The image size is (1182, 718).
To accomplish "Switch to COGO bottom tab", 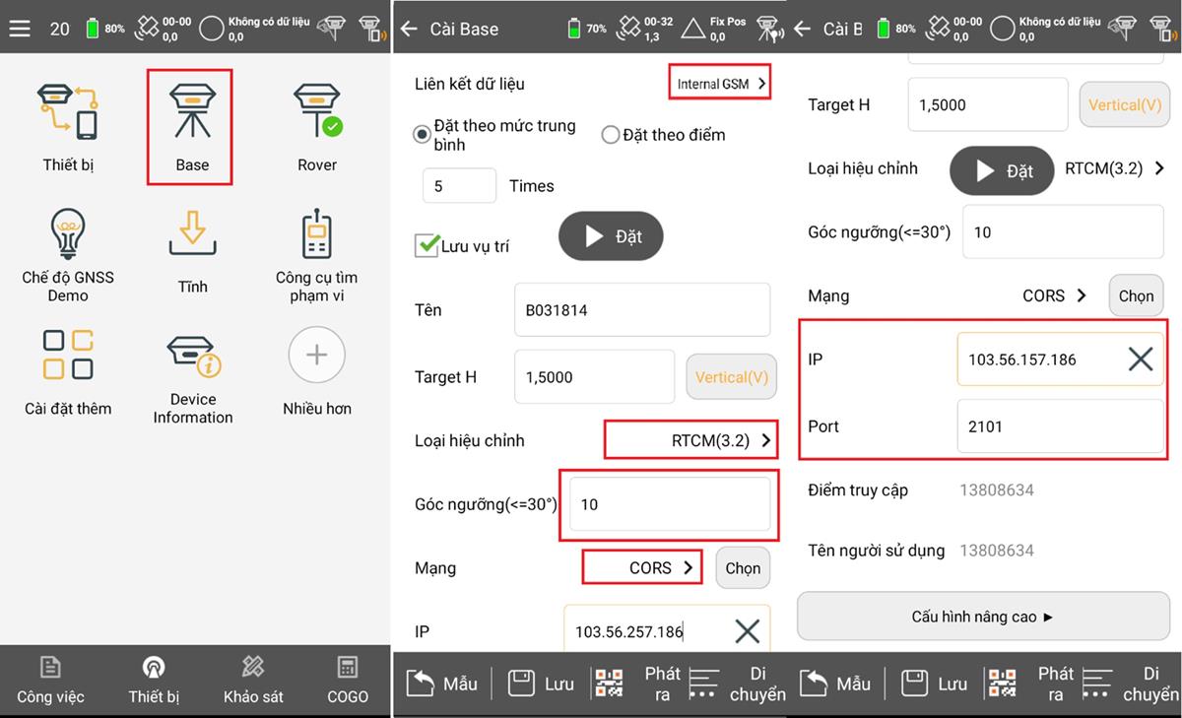I will [x=347, y=680].
